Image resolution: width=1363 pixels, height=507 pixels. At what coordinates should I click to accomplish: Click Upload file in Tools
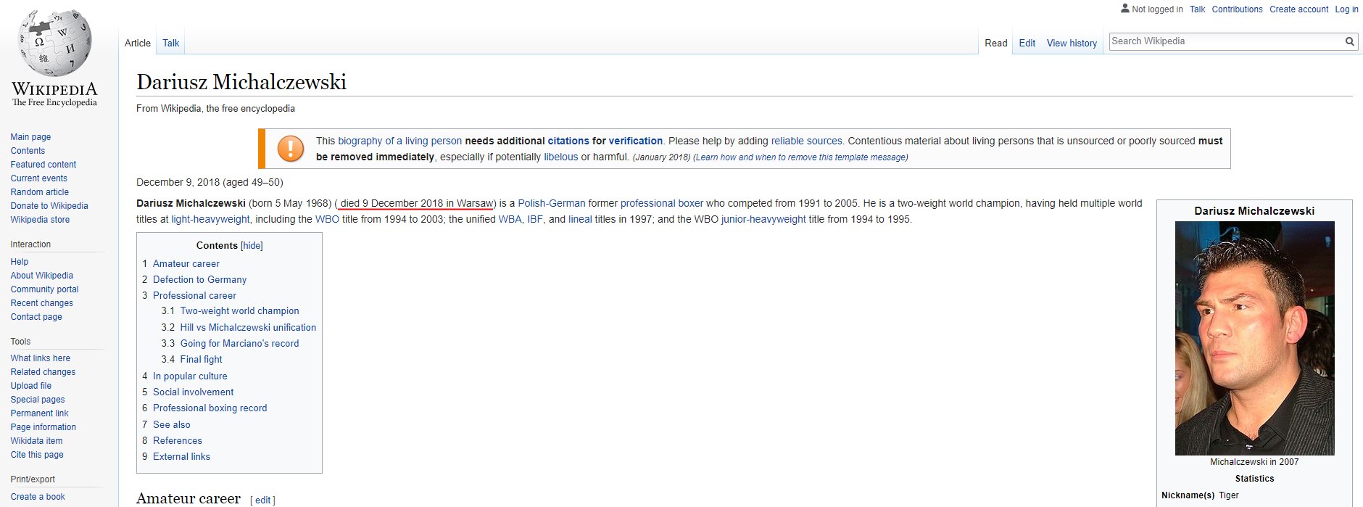(31, 386)
